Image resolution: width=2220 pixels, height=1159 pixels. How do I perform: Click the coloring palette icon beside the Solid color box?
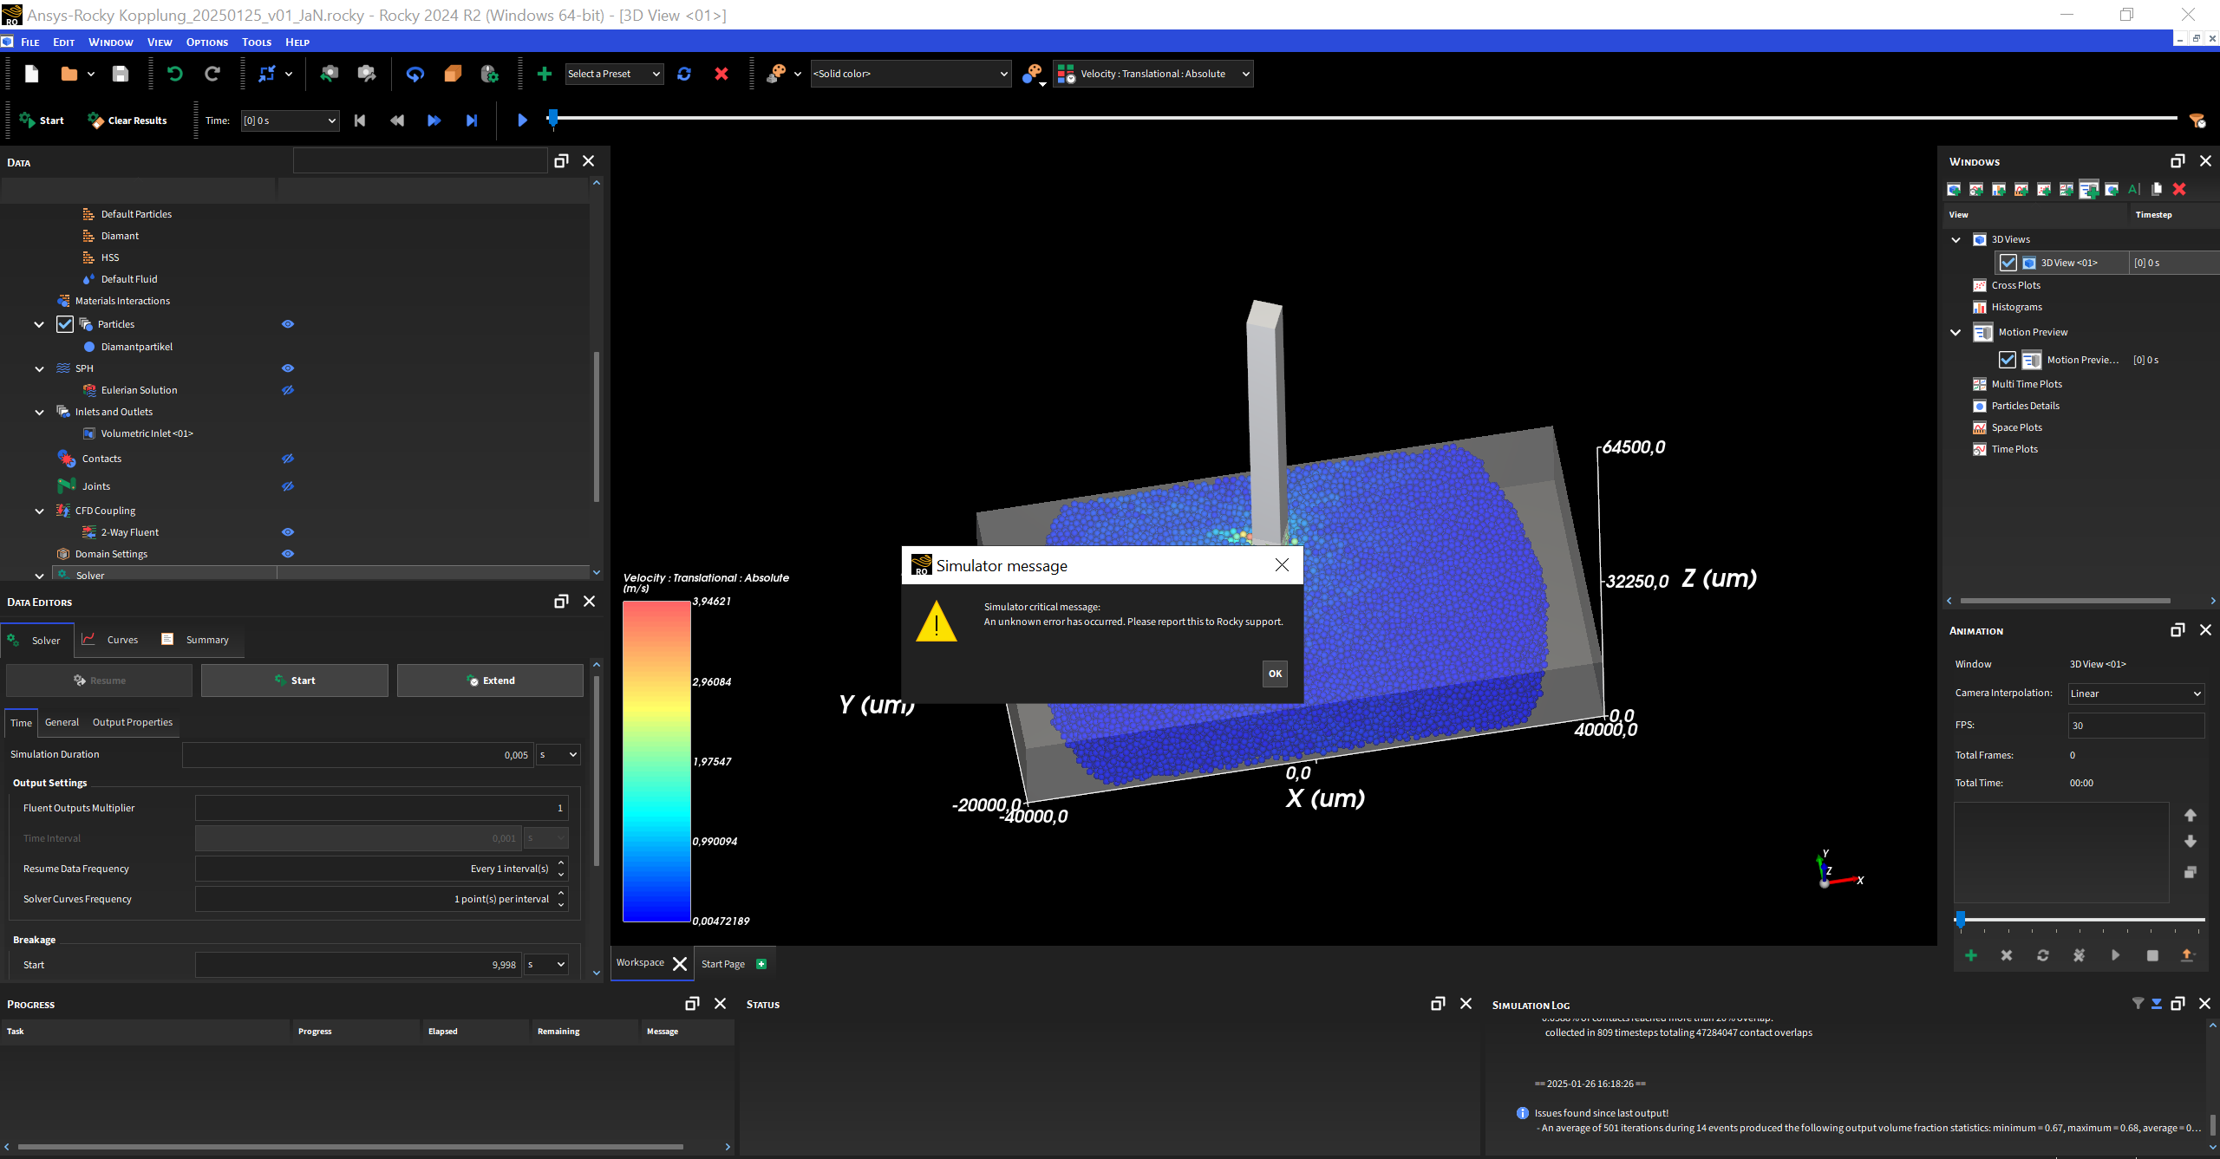(x=776, y=74)
